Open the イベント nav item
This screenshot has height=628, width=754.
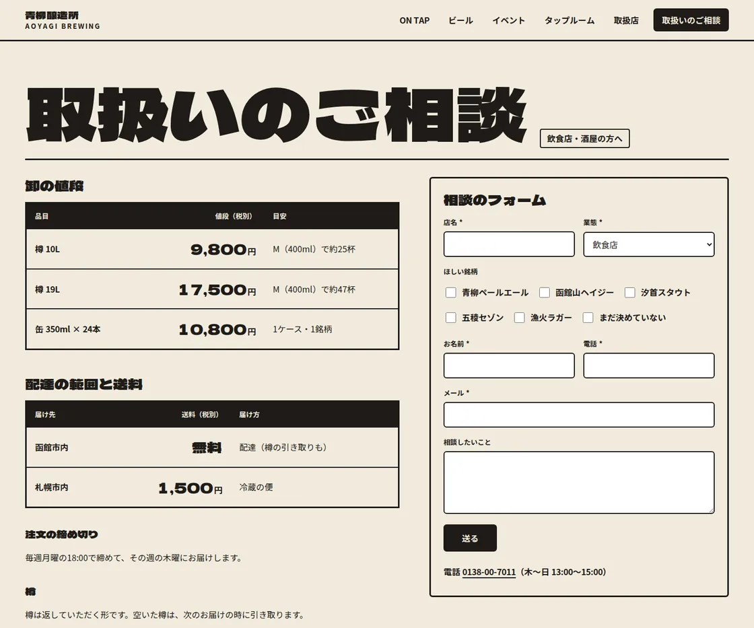pyautogui.click(x=508, y=20)
